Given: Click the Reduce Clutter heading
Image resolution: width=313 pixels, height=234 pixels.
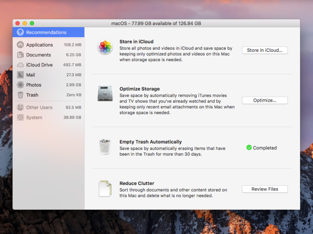Looking at the screenshot, I should click(x=137, y=183).
